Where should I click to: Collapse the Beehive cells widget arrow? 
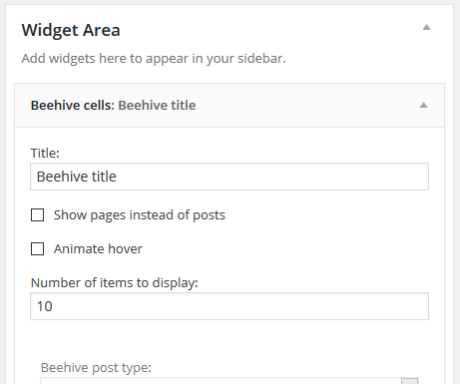[x=423, y=105]
